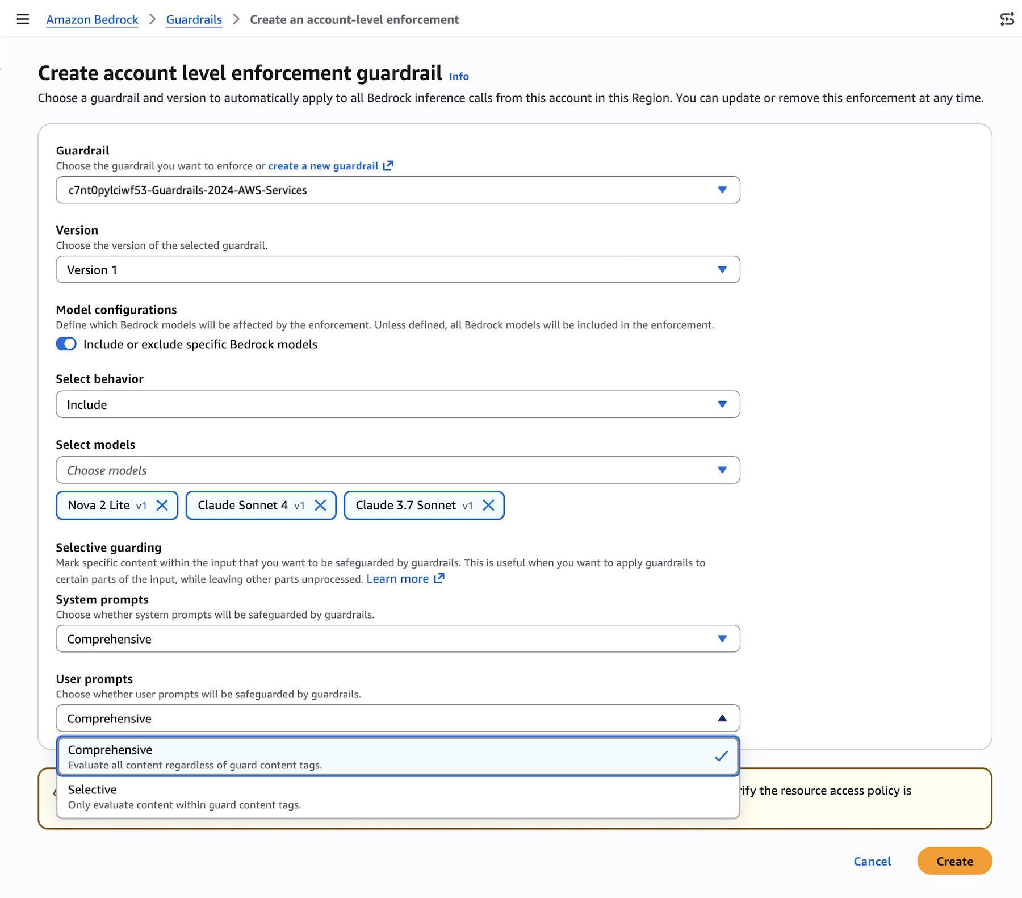Remove the Claude Sonnet 4 model tag
The height and width of the screenshot is (898, 1022).
coord(320,506)
